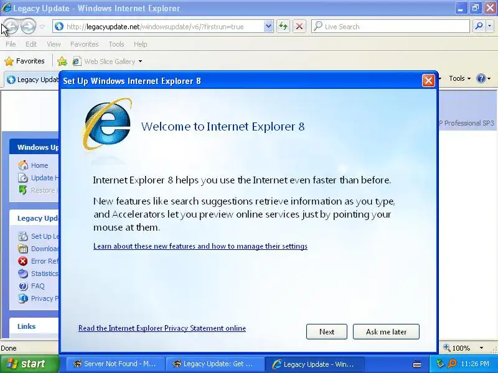Click the Statistics icon in sidebar

point(23,274)
